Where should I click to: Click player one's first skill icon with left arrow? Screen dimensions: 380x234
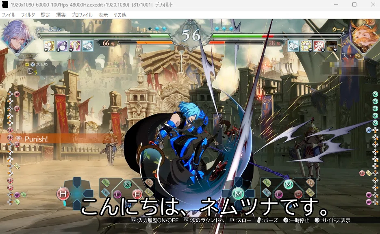[x=50, y=46]
